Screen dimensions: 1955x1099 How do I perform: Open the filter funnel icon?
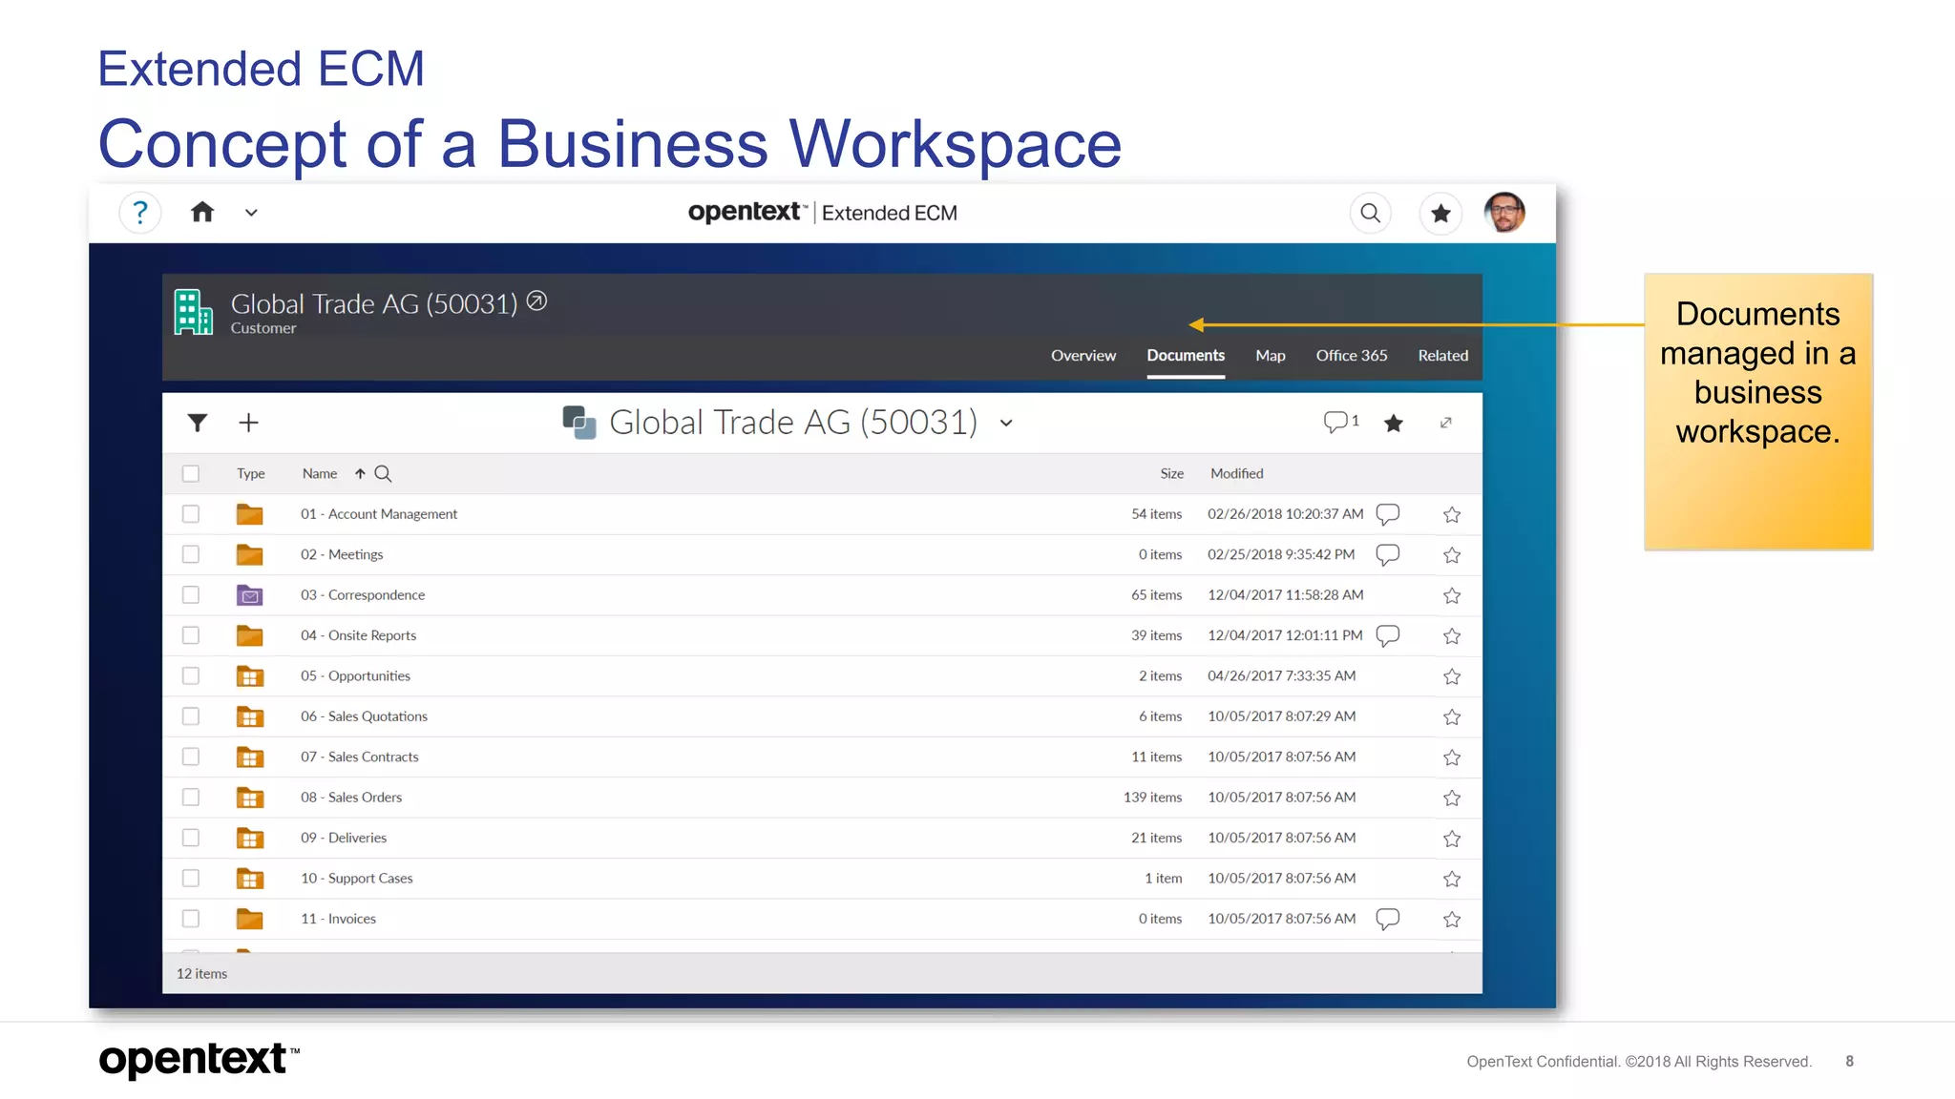pyautogui.click(x=198, y=423)
